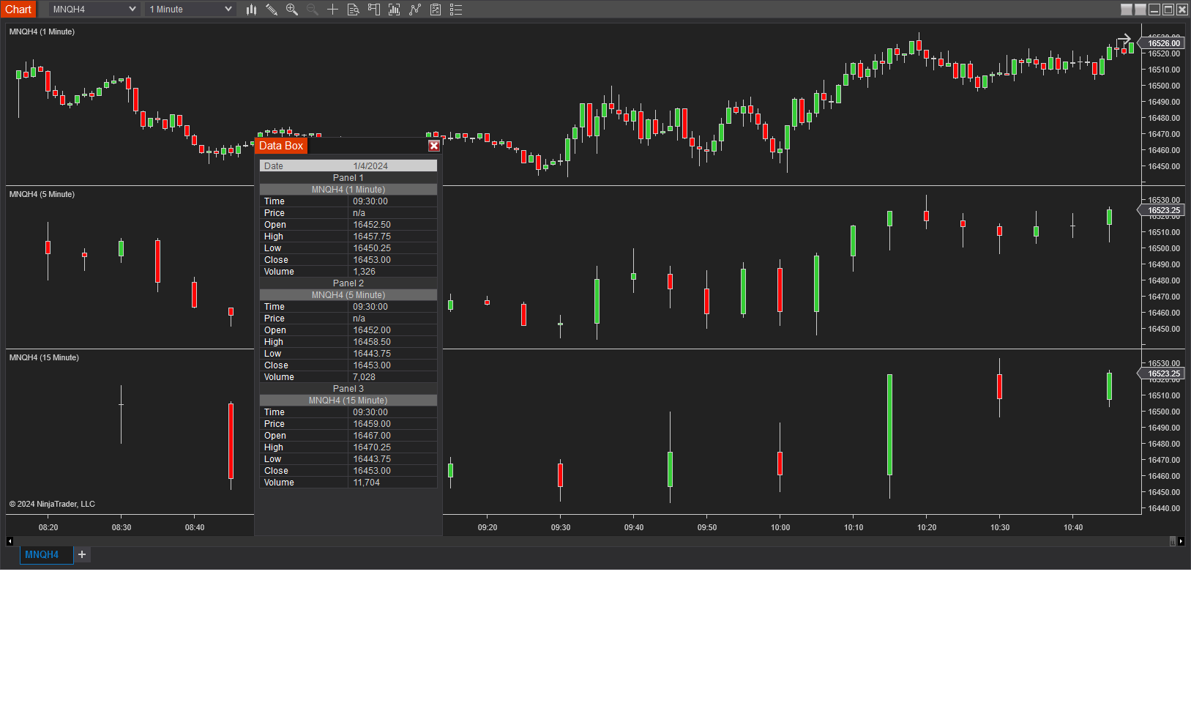This screenshot has height=703, width=1191.
Task: Click the Volume value 11,704
Action: 366,483
